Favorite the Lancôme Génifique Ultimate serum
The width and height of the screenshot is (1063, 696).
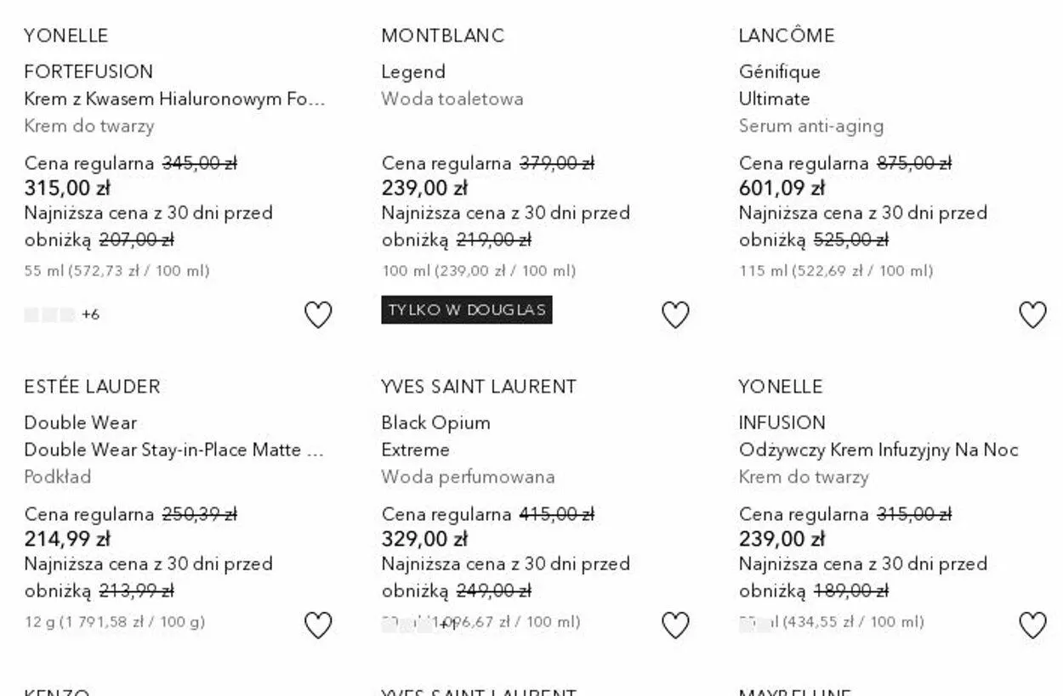[x=1032, y=315]
